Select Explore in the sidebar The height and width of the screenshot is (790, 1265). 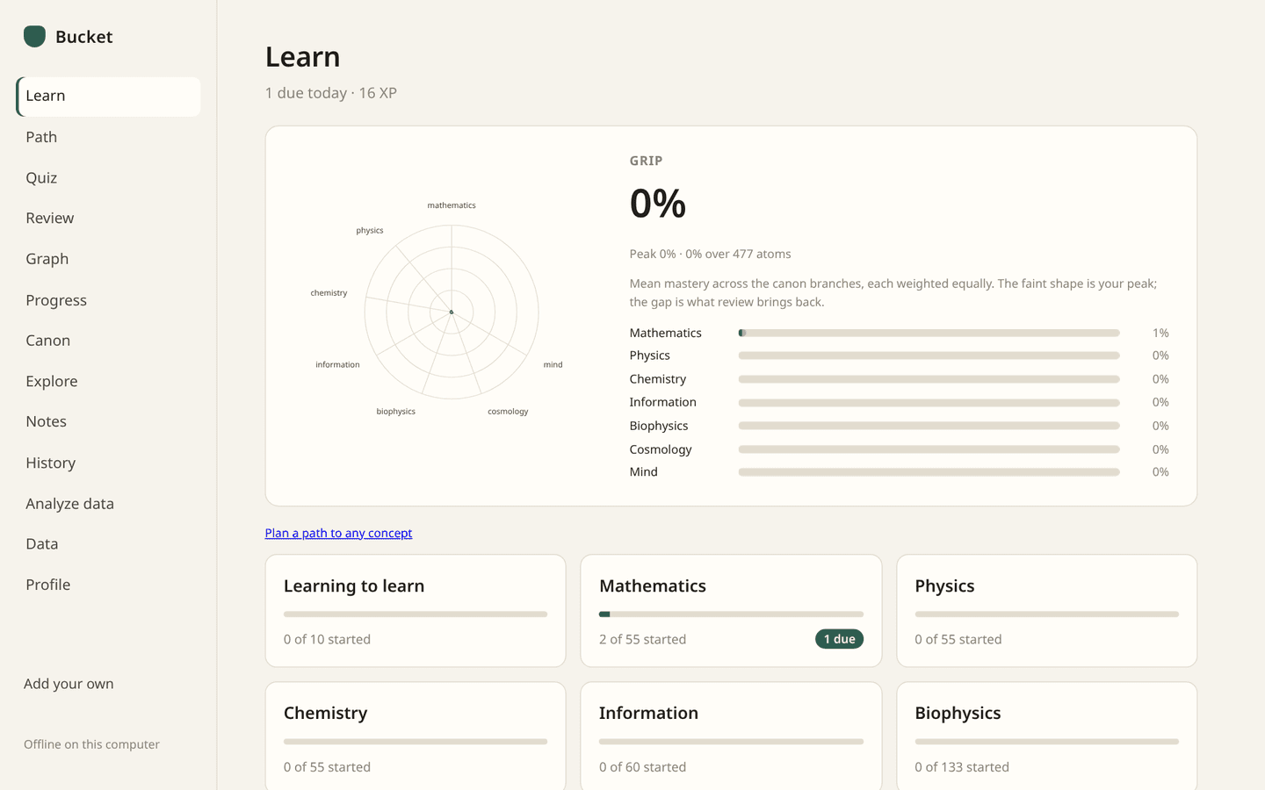108,381
